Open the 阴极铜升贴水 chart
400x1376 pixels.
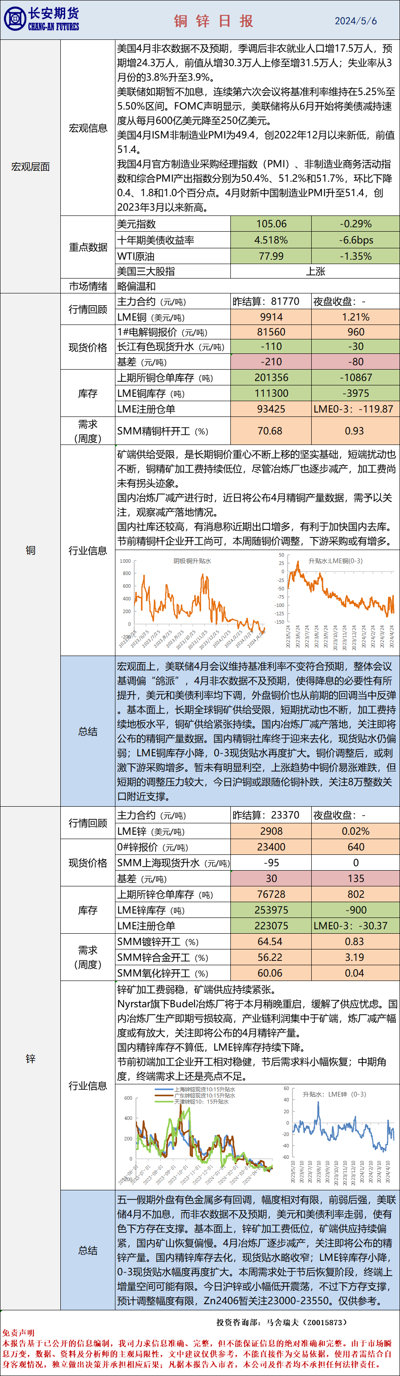coord(192,601)
